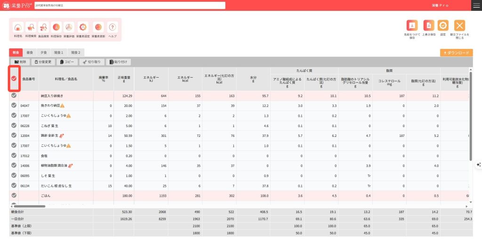Click the 栄養Pro user name in header

(x=440, y=6)
